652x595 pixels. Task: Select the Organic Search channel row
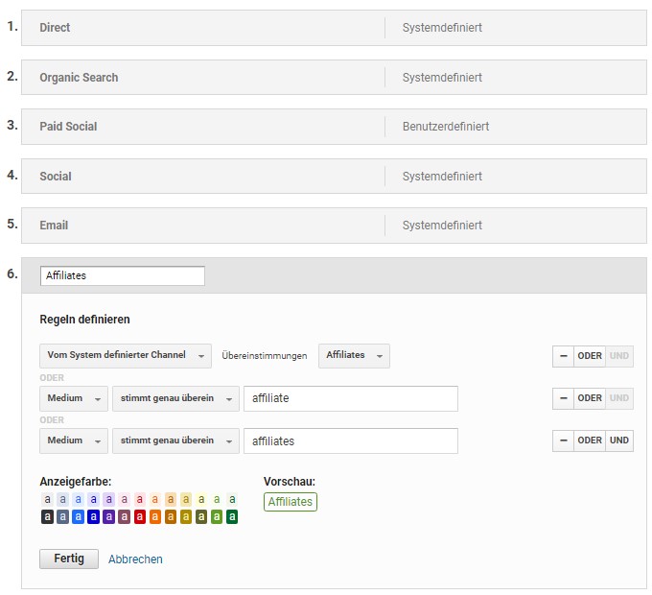click(x=334, y=78)
